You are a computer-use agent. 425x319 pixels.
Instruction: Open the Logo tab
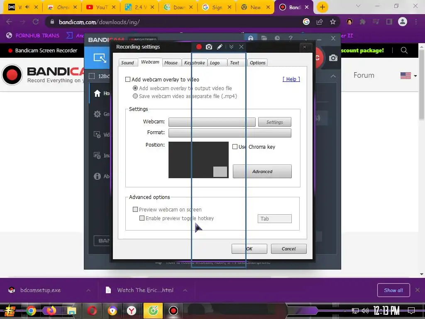click(x=217, y=63)
